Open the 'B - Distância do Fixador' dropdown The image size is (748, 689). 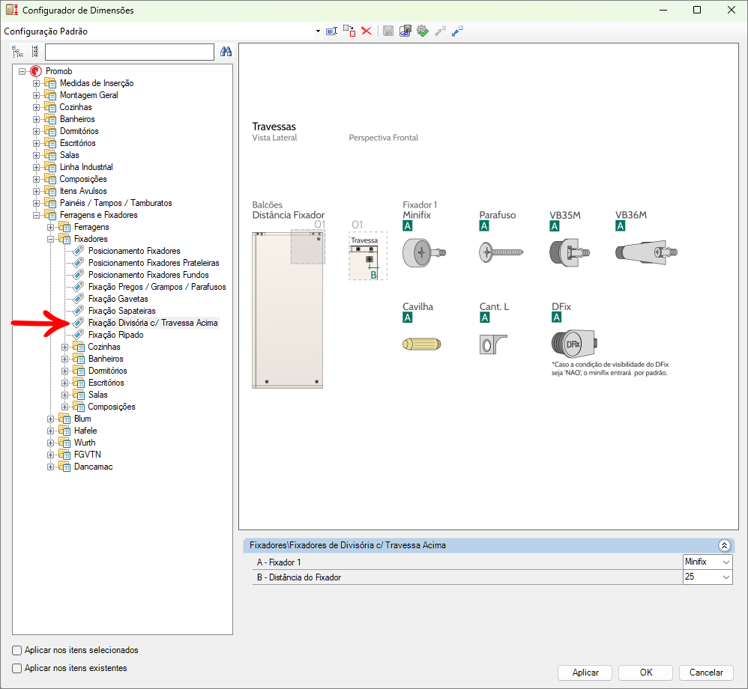click(726, 577)
